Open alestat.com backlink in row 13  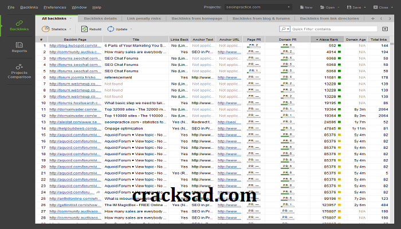pyautogui.click(x=75, y=122)
